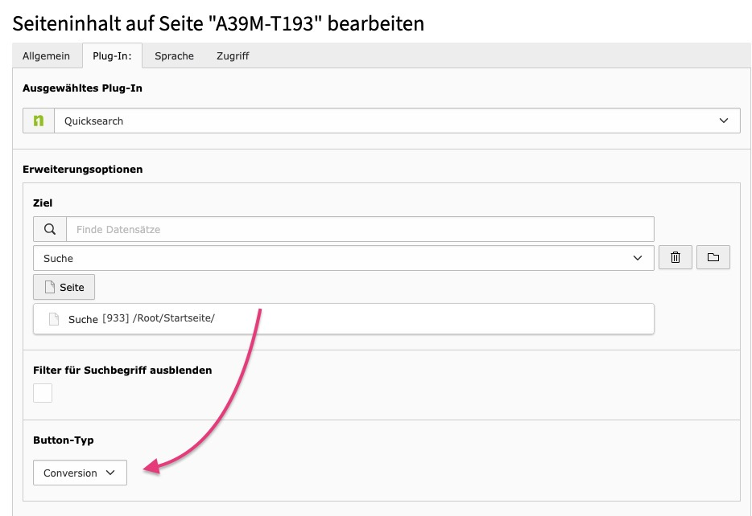
Task: Click the green Quicksearch plug-in icon
Action: [38, 121]
